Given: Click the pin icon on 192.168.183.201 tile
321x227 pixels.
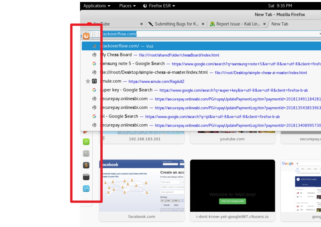Looking at the screenshot, I should click(x=103, y=138).
